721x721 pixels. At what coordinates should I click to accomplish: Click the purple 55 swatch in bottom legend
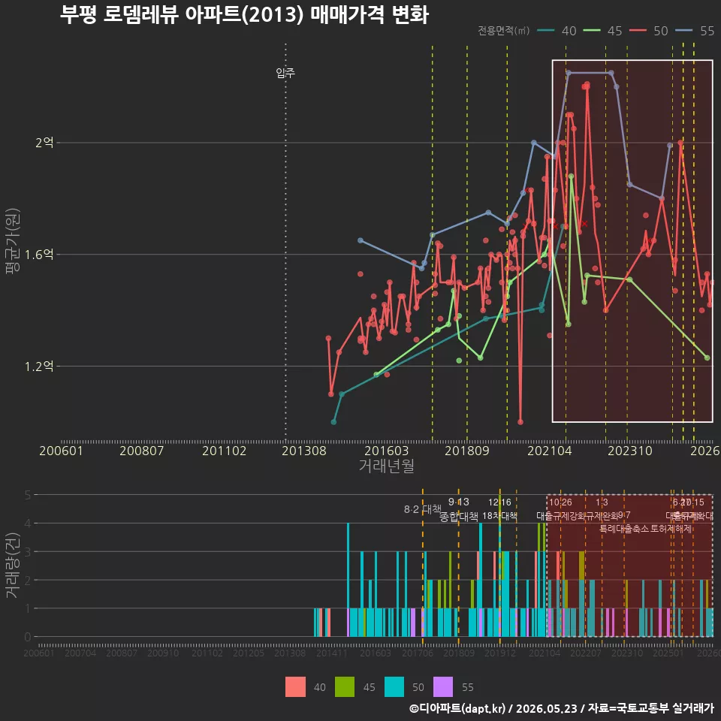click(x=443, y=687)
